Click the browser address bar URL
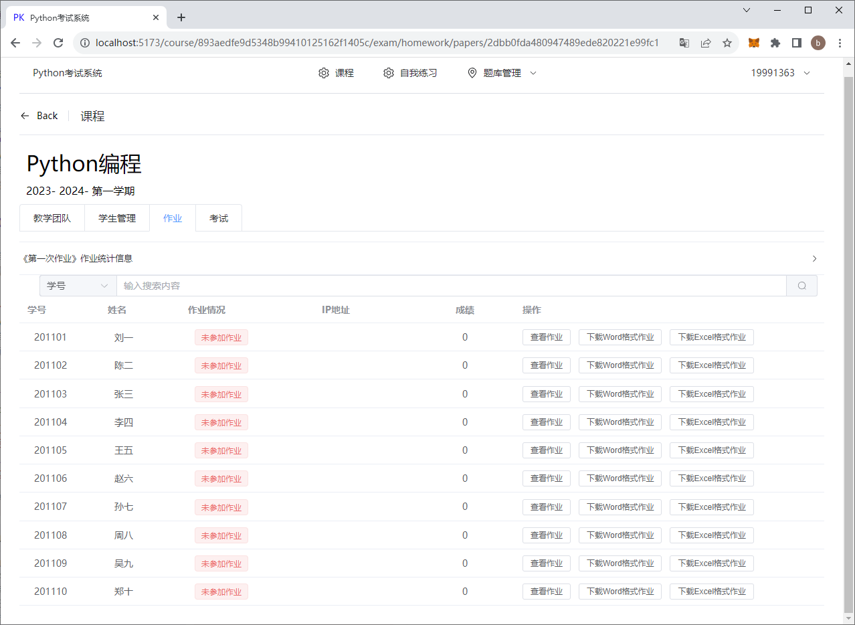Image resolution: width=855 pixels, height=625 pixels. (x=377, y=43)
